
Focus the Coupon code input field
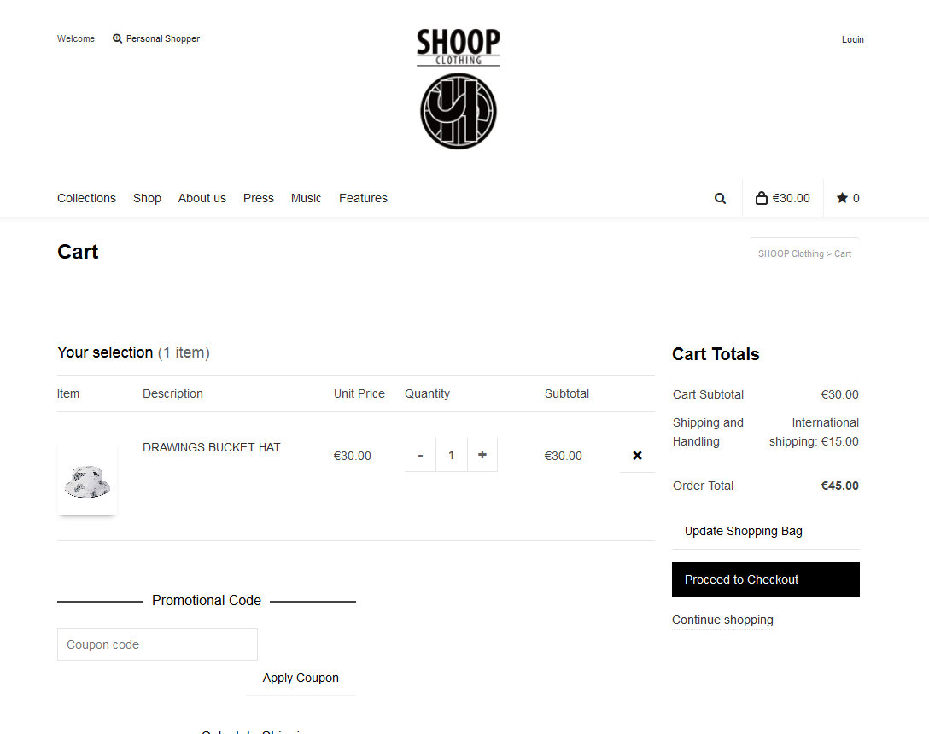[157, 644]
